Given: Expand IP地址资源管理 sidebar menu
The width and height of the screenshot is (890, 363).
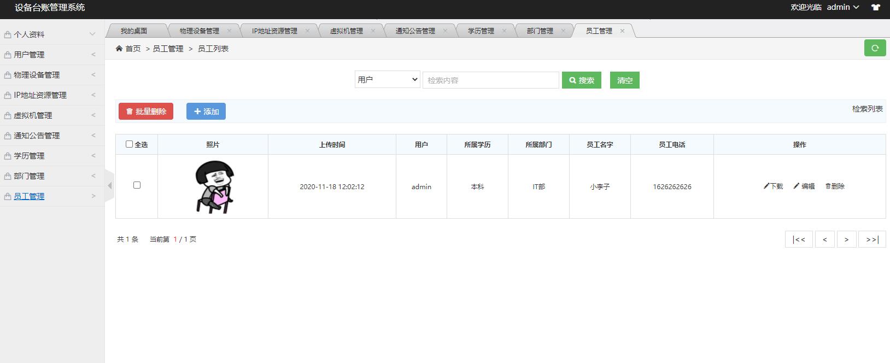Looking at the screenshot, I should tap(93, 95).
